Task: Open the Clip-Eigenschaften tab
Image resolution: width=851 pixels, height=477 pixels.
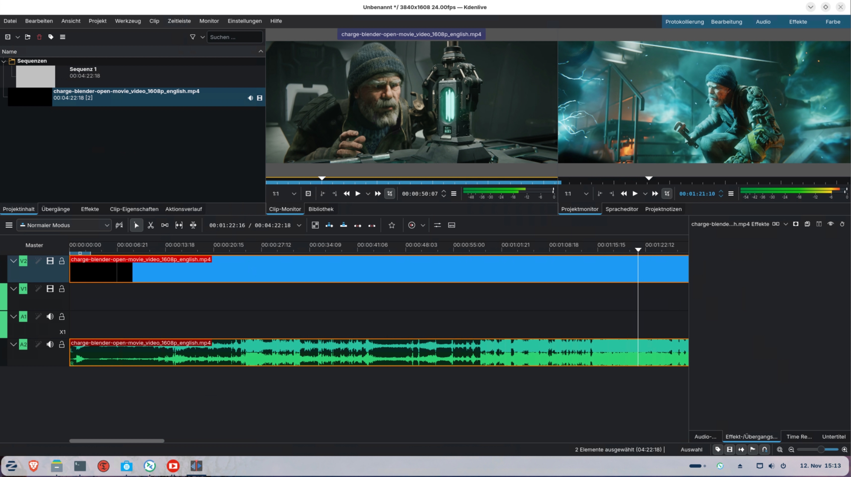Action: pyautogui.click(x=134, y=209)
